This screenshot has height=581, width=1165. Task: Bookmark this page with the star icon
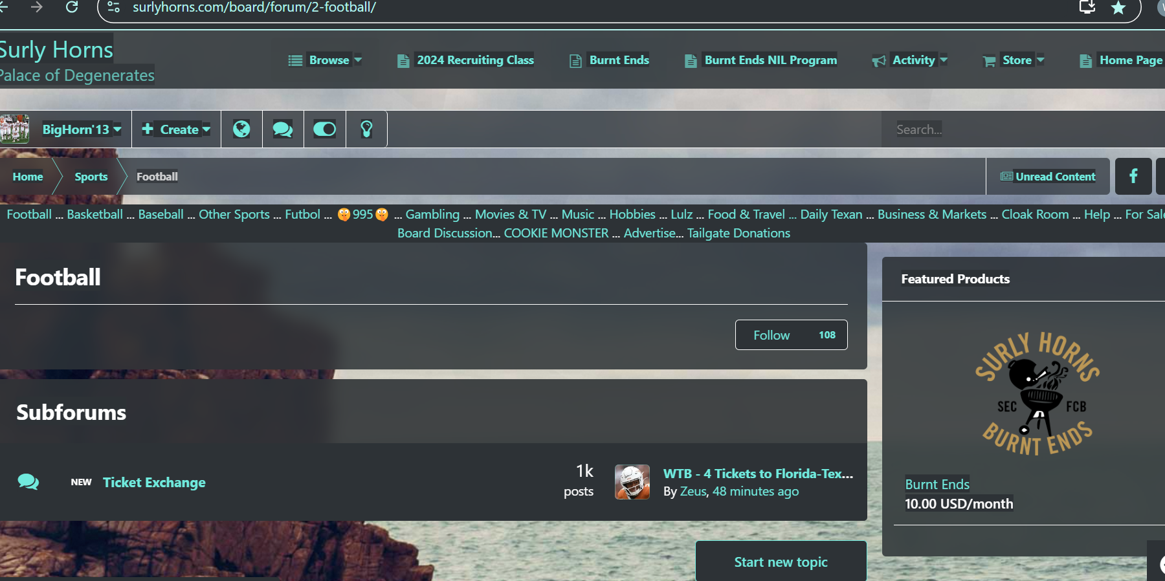click(1118, 8)
